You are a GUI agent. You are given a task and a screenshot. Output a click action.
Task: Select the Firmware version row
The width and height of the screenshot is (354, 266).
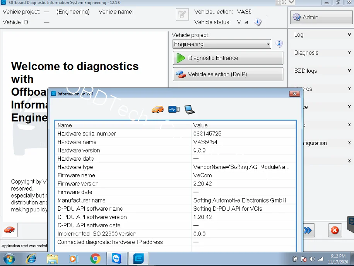pos(175,184)
